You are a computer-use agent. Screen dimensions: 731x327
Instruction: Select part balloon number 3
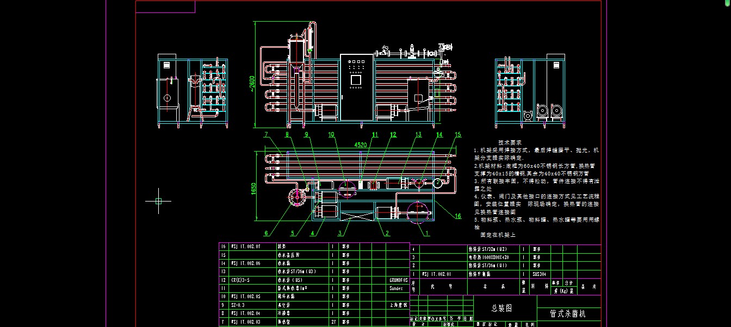click(340, 234)
